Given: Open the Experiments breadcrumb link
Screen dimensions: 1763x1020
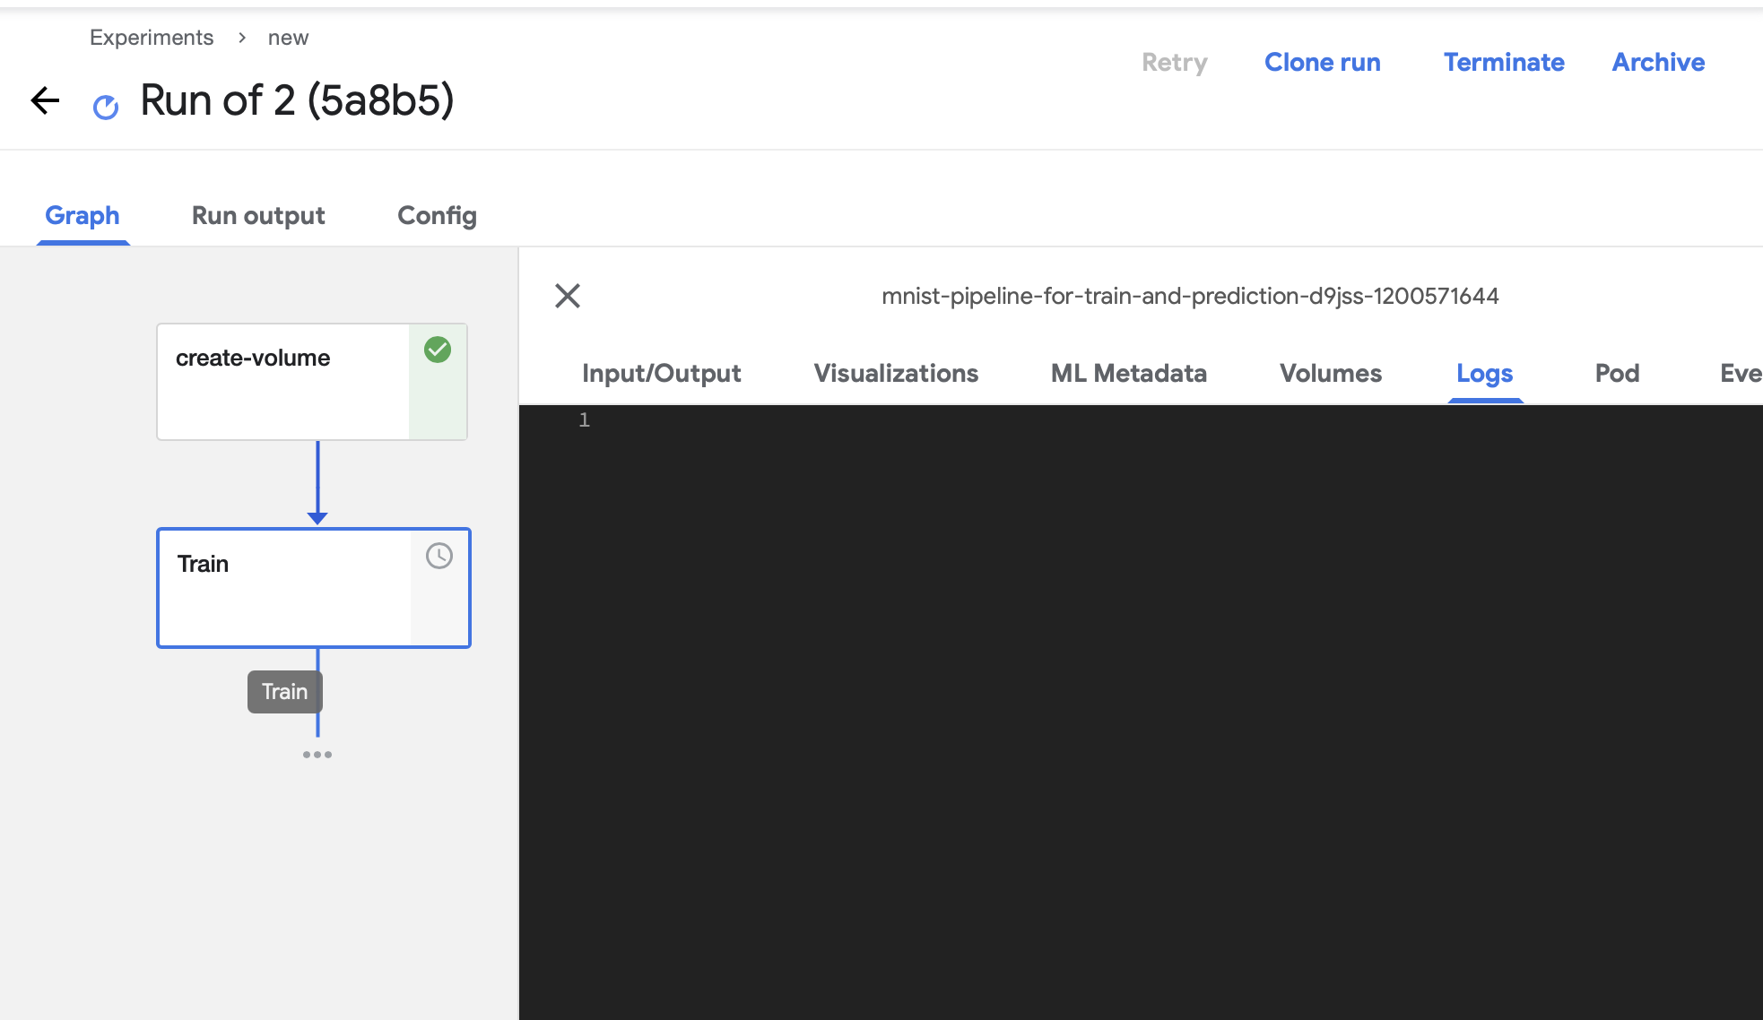Looking at the screenshot, I should point(152,38).
